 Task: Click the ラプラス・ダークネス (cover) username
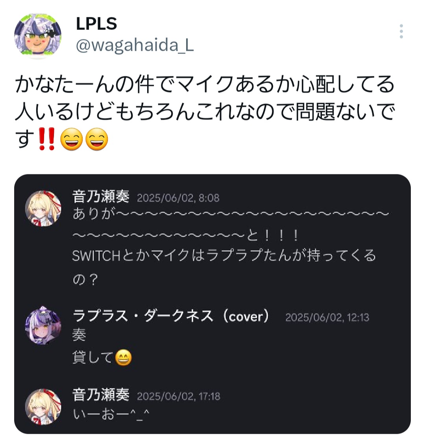(x=171, y=316)
